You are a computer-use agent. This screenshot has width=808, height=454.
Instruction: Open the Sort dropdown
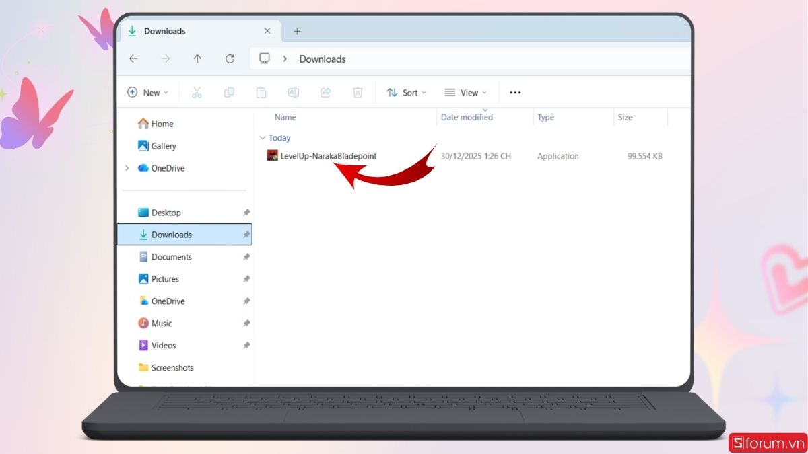(406, 93)
